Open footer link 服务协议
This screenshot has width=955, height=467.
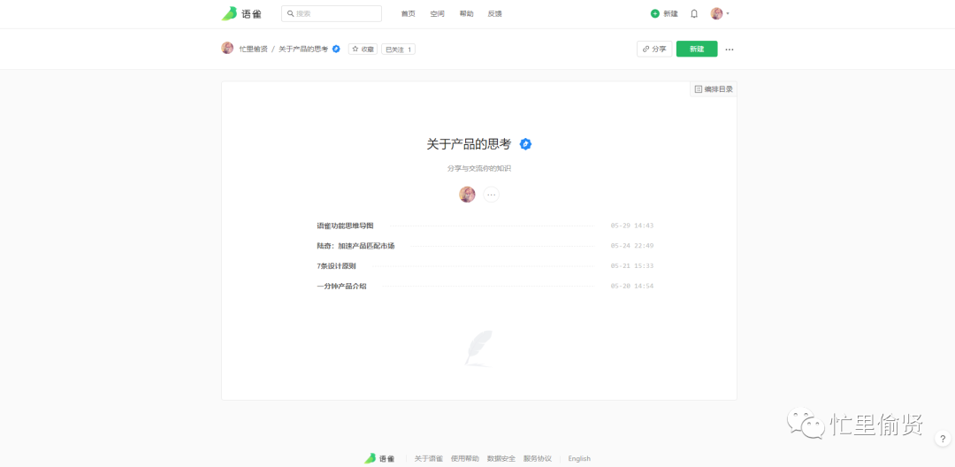coord(538,458)
